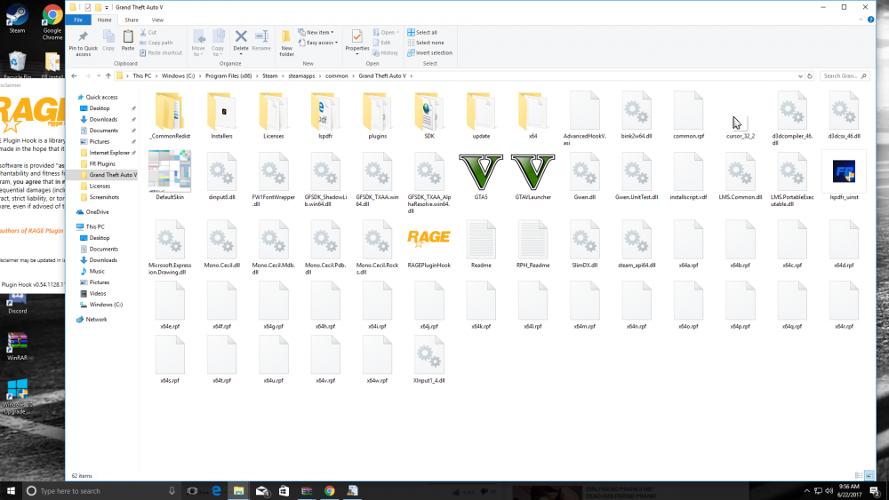Open Google Chrome from taskbar

click(330, 491)
